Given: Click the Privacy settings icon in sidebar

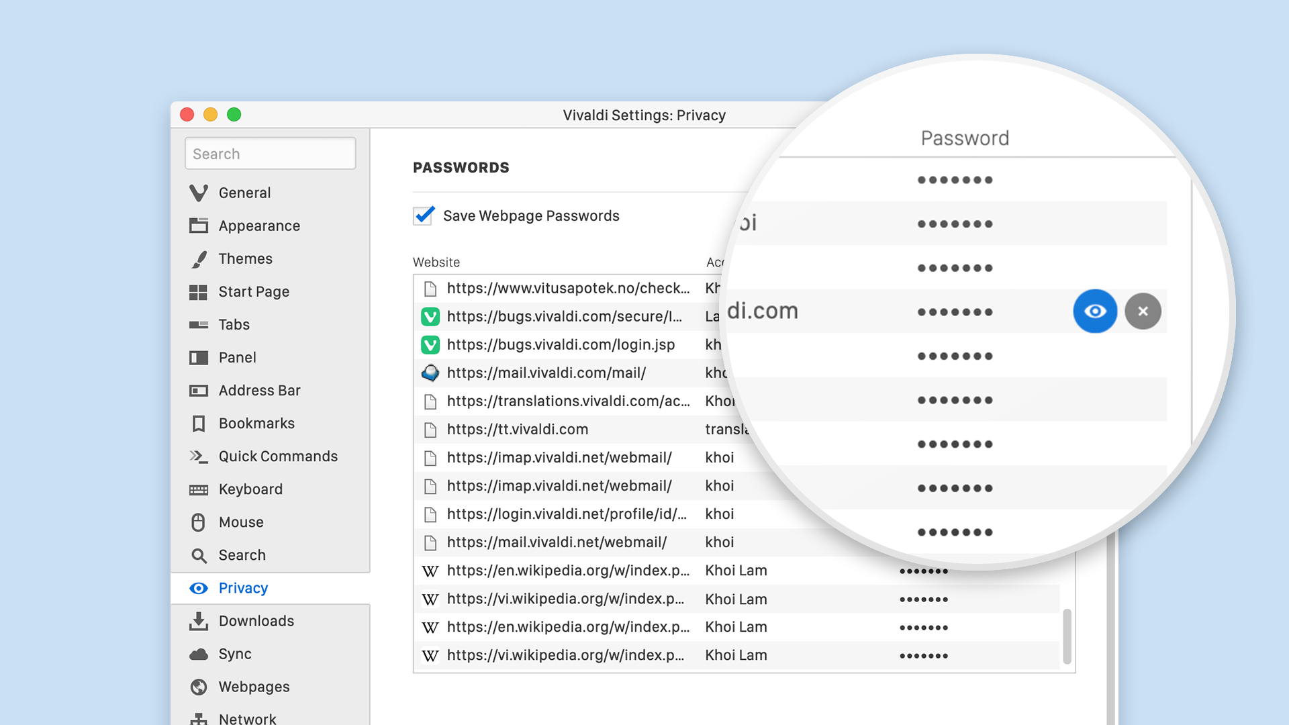Looking at the screenshot, I should [x=198, y=587].
